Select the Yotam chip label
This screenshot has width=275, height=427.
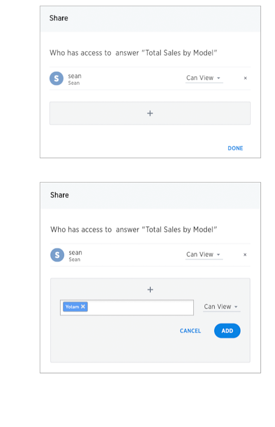tap(72, 307)
